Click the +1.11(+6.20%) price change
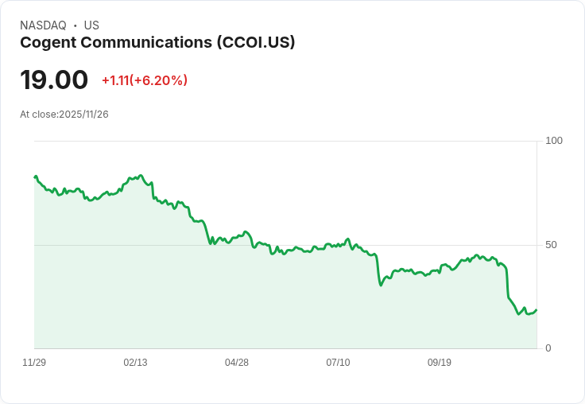Image resolution: width=585 pixels, height=404 pixels. click(145, 80)
